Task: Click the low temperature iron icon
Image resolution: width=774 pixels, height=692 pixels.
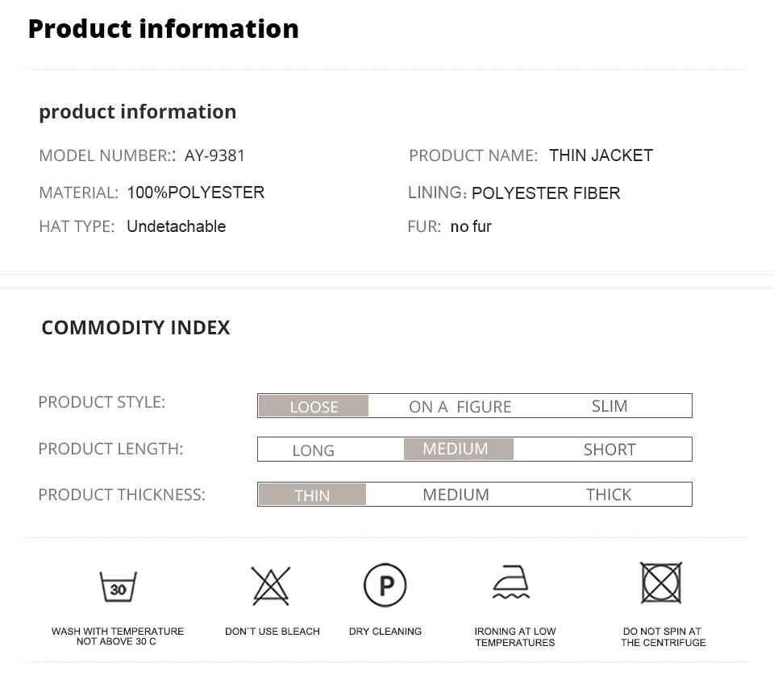Action: point(511,582)
